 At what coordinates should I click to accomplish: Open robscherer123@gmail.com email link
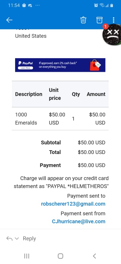coord(73,204)
